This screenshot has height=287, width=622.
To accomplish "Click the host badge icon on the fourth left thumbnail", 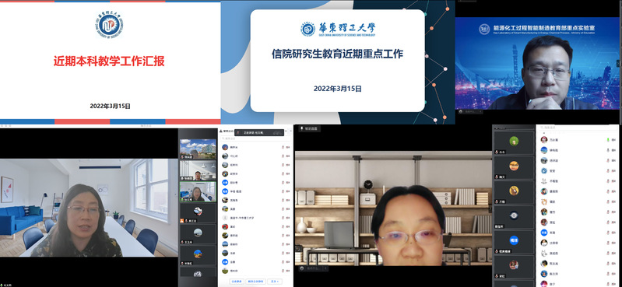I will click(182, 221).
